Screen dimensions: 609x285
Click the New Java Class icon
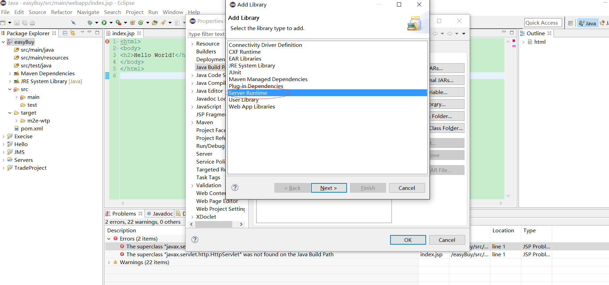[141, 23]
